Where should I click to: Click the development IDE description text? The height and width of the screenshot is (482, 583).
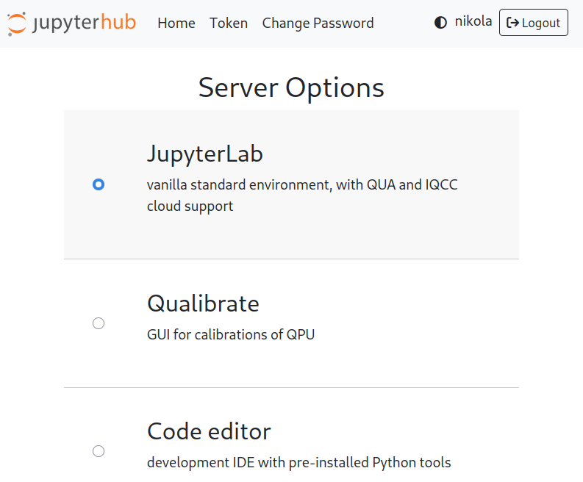pos(298,463)
